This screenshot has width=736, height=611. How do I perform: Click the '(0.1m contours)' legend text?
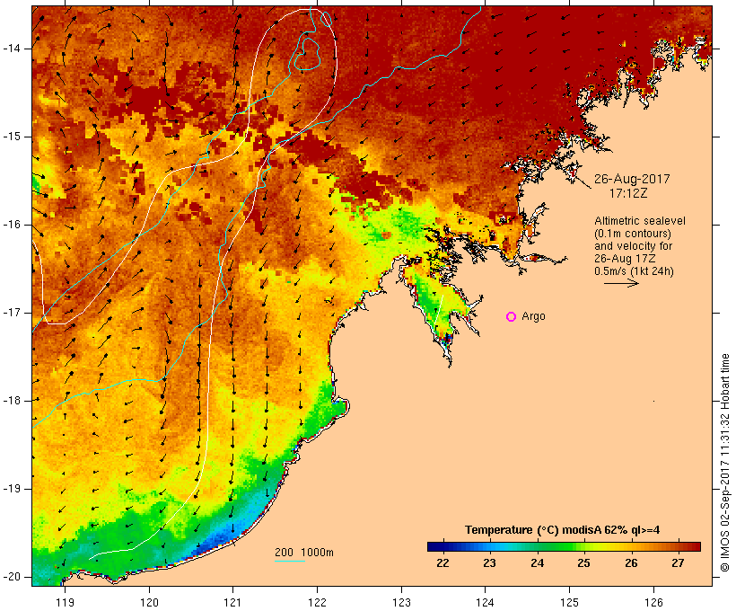pos(632,234)
